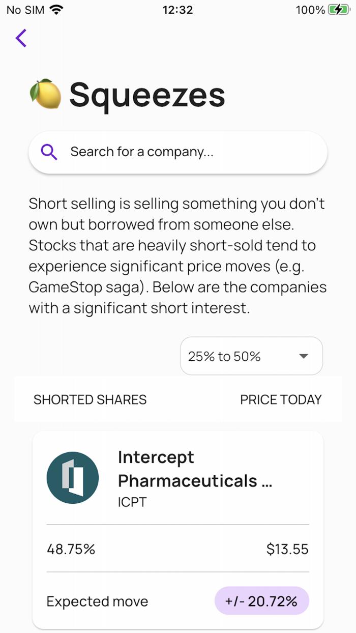Select the magnifying glass search icon
Viewport: 356px width, 633px height.
48,152
